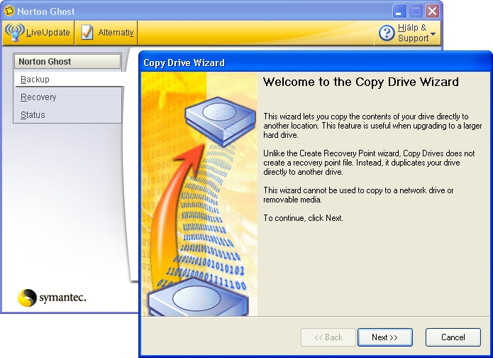
Task: Click the disabled << Back button
Action: [x=328, y=337]
